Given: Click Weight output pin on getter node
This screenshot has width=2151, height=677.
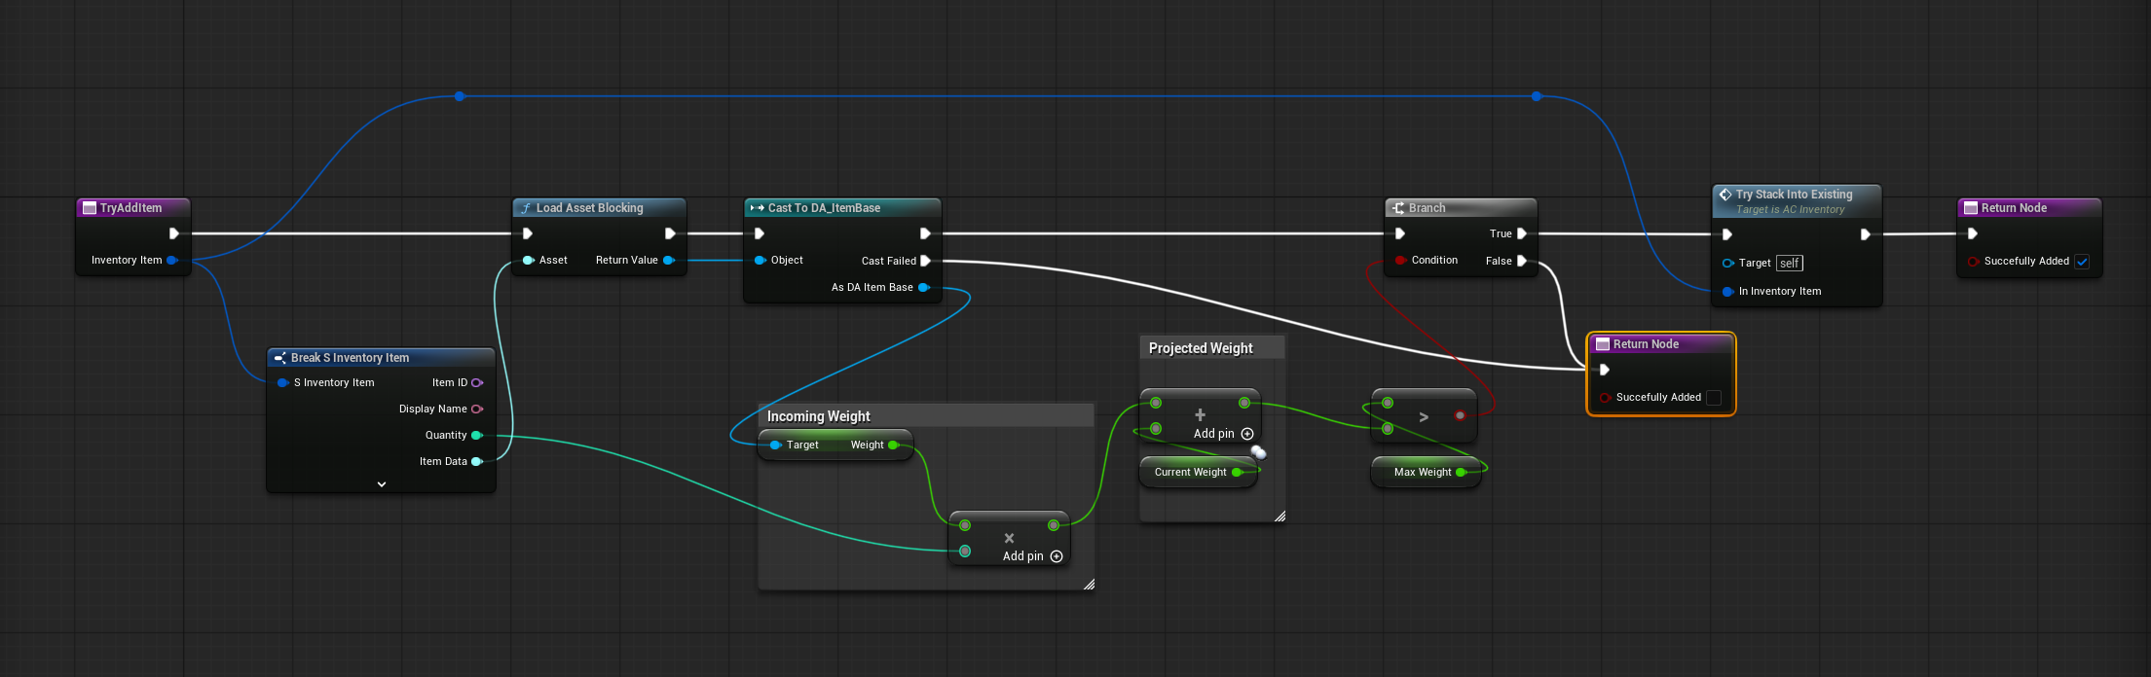Looking at the screenshot, I should coord(893,445).
